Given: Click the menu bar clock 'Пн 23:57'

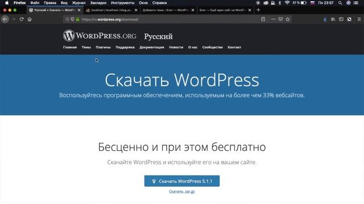Looking at the screenshot, I should click(326, 3).
